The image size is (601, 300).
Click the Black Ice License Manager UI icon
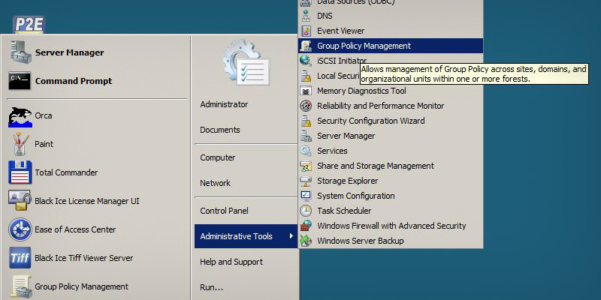click(x=20, y=201)
